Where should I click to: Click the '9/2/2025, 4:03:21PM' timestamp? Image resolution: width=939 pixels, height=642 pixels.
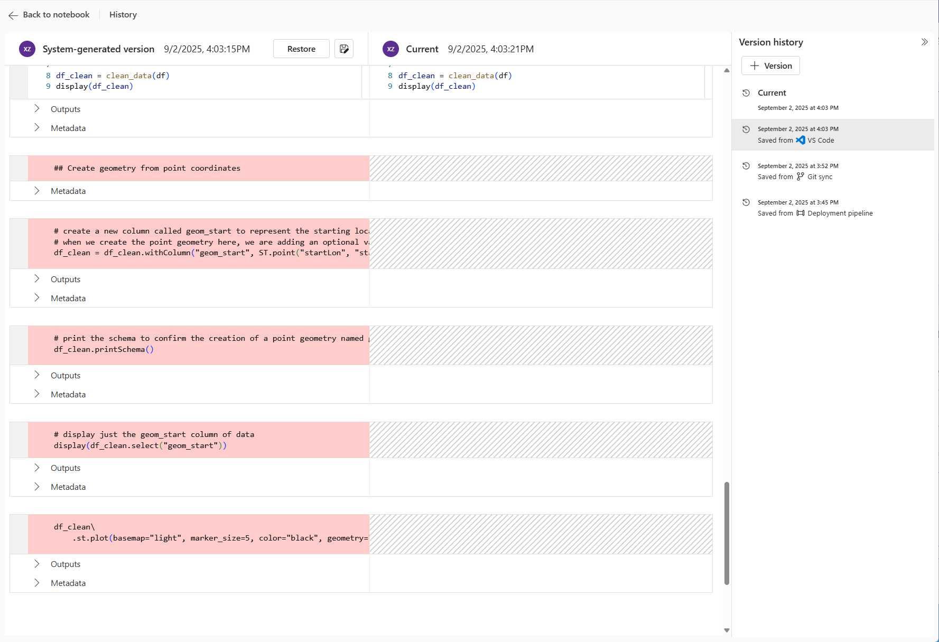coord(491,49)
